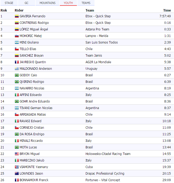The width and height of the screenshot is (174, 183).
Task: Click the Uruguayan flag beside MALDONADO Anderson
Action: [x=17, y=69]
